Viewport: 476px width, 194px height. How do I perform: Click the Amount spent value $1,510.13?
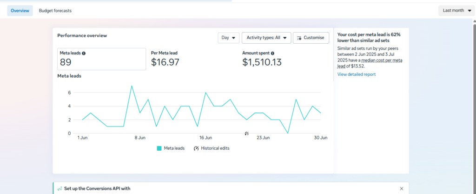[x=262, y=62]
